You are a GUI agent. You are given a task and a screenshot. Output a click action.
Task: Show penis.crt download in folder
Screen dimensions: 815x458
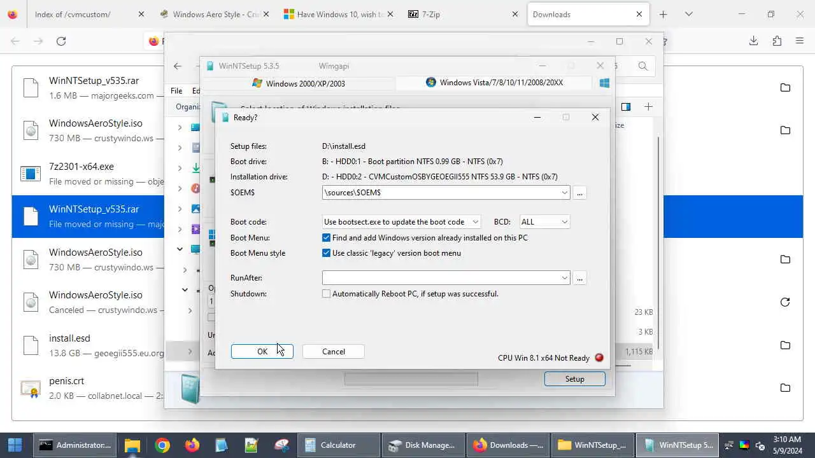[785, 387]
